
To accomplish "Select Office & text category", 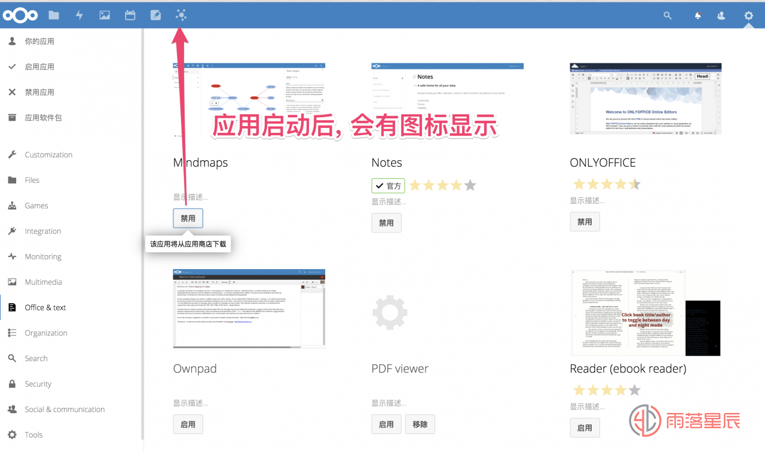I will click(x=45, y=307).
